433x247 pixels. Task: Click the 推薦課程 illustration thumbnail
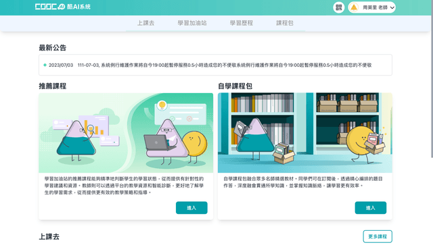click(126, 133)
